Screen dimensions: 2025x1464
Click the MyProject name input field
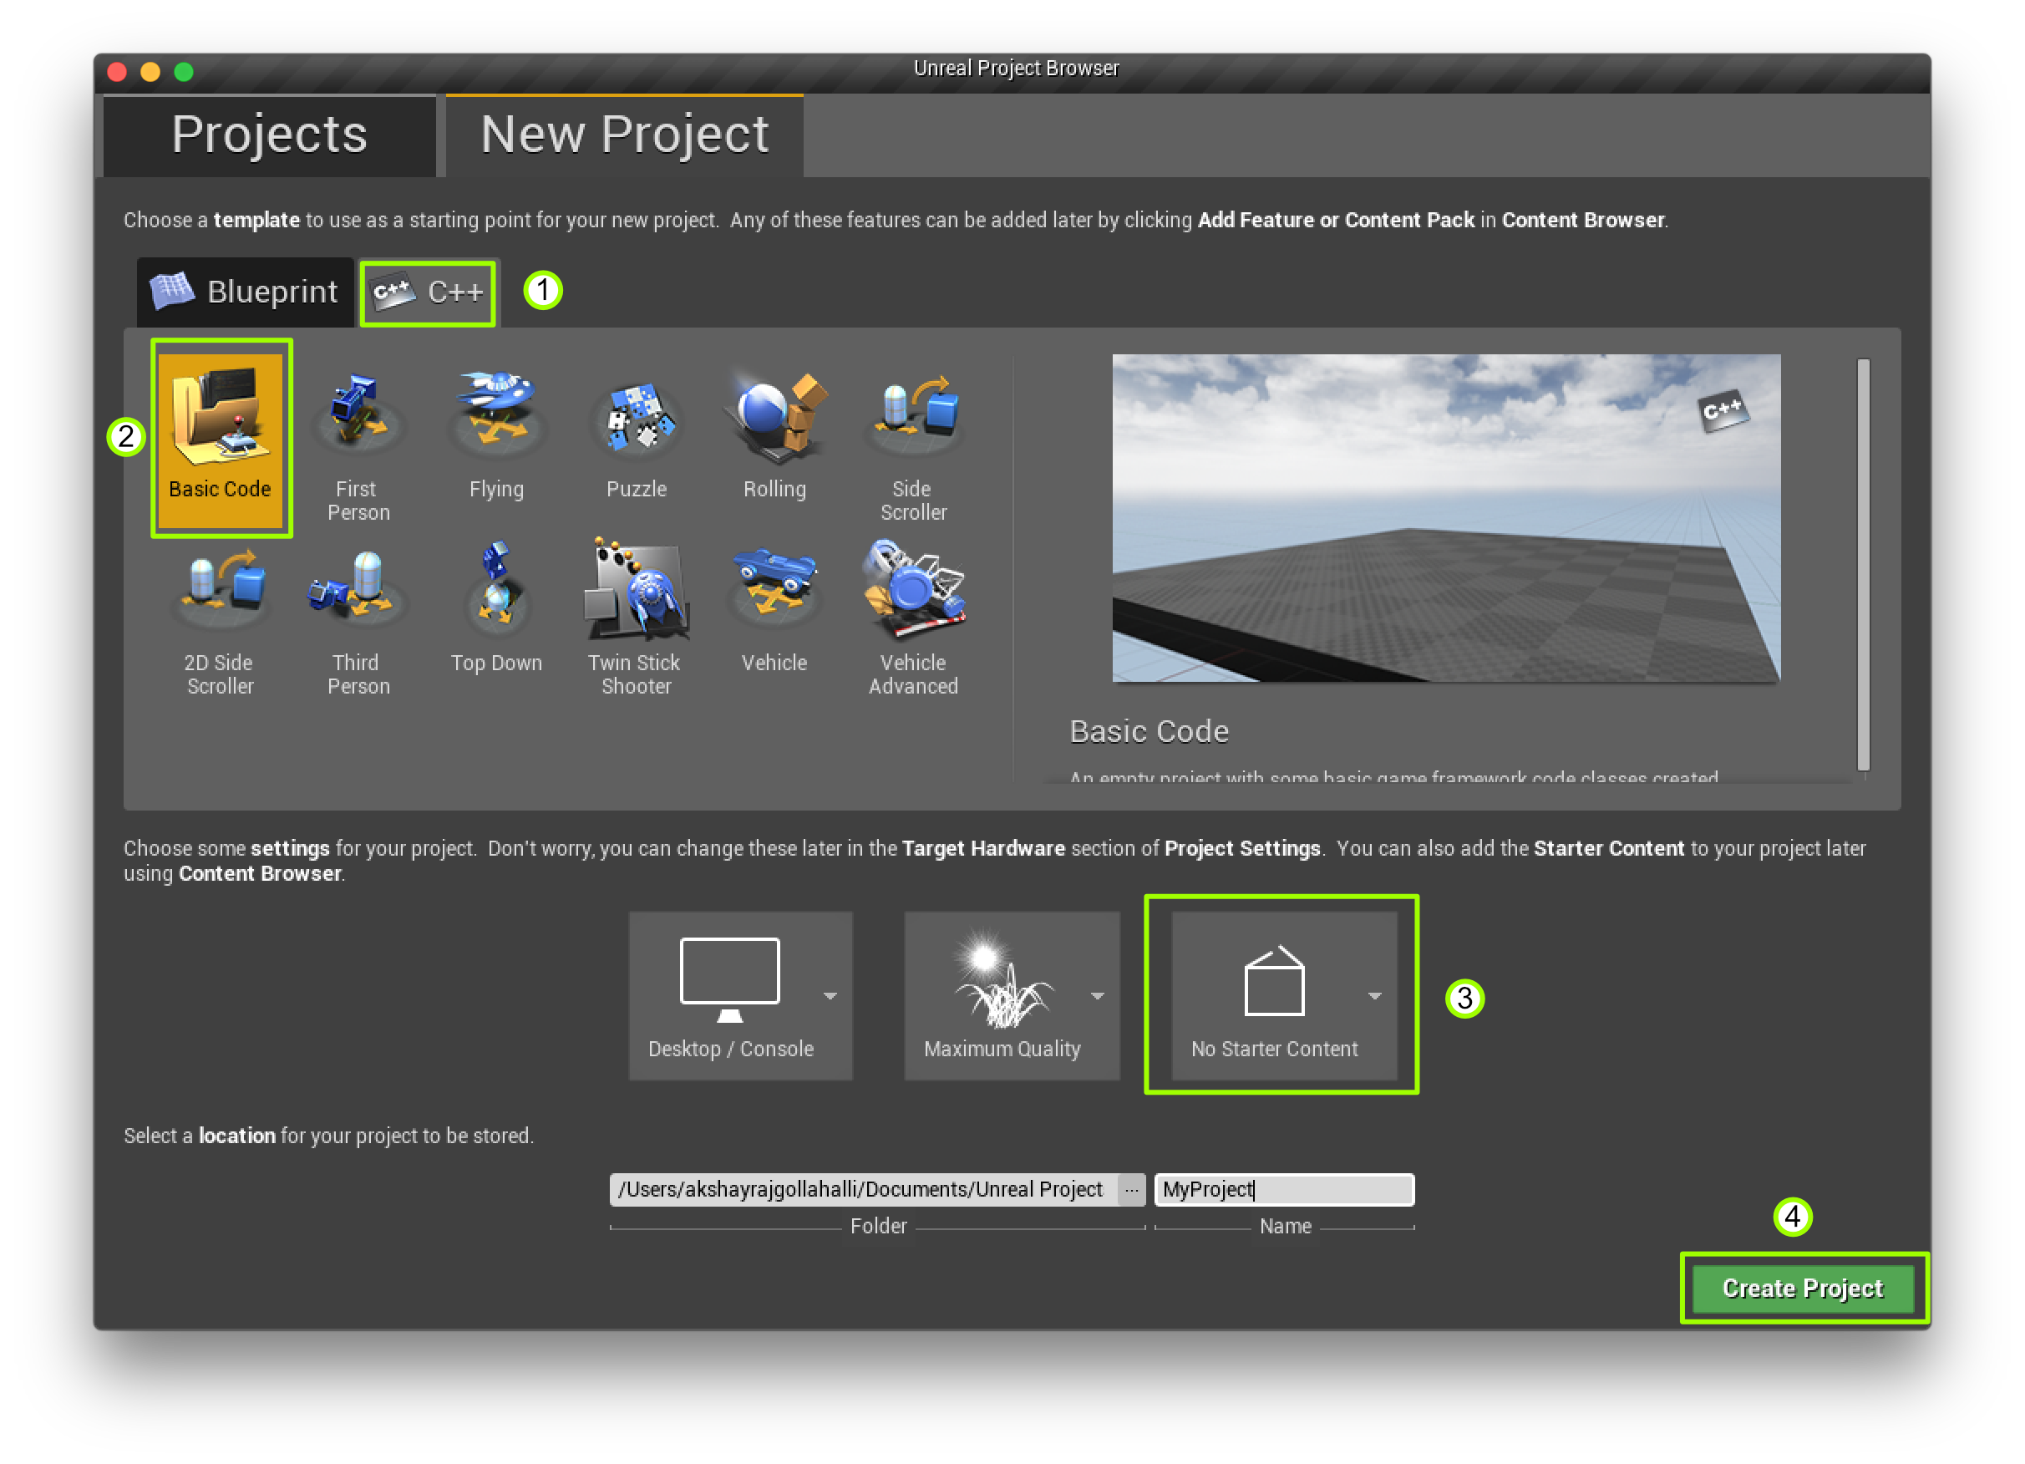[1284, 1190]
